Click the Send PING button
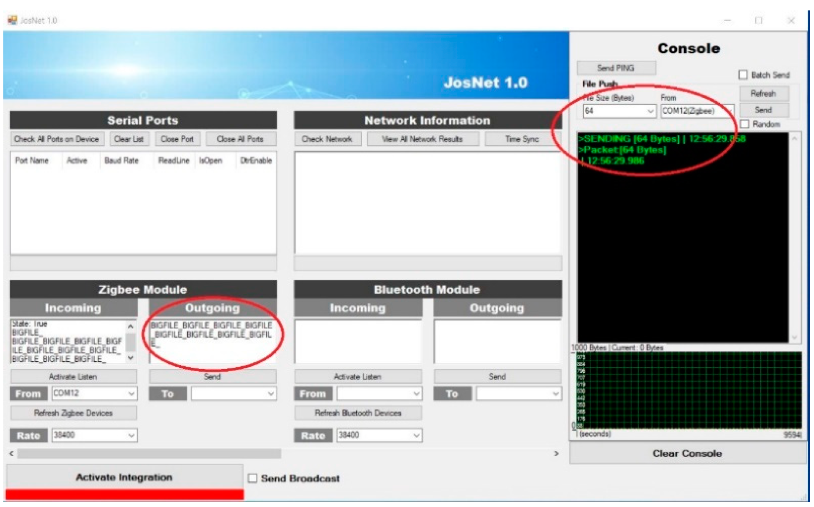This screenshot has height=507, width=814. click(x=616, y=68)
